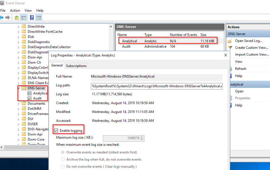270x170 pixels.
Task: Click the Analytical log icon in tree
Action: [x=30, y=93]
